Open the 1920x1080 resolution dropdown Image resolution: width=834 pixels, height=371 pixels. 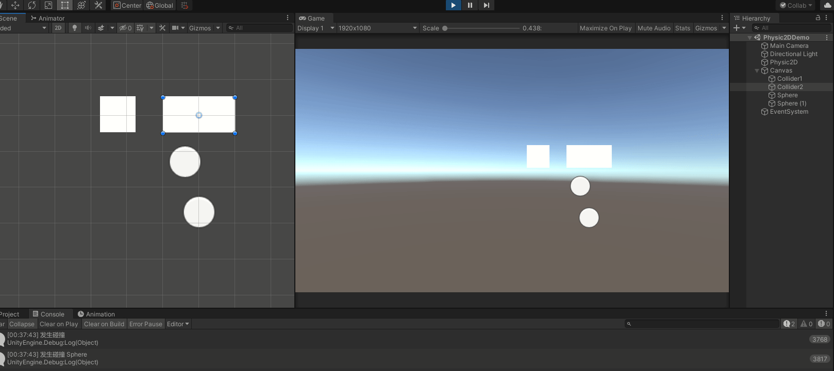378,28
